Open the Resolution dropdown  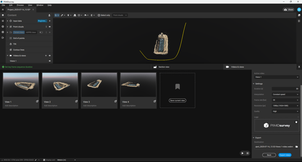coord(285,106)
